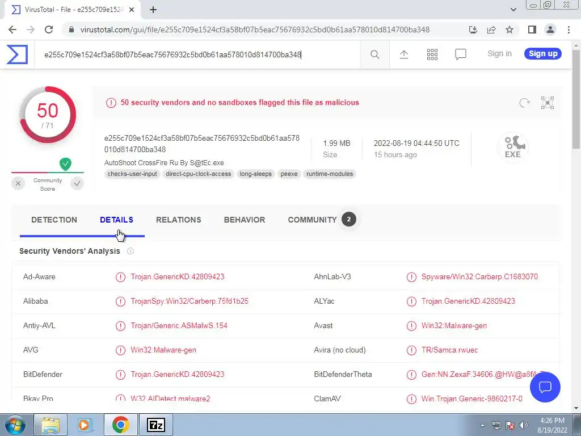Click Ad-Aware Trojan.GenericKD.42809423 result
The width and height of the screenshot is (581, 436).
click(177, 276)
